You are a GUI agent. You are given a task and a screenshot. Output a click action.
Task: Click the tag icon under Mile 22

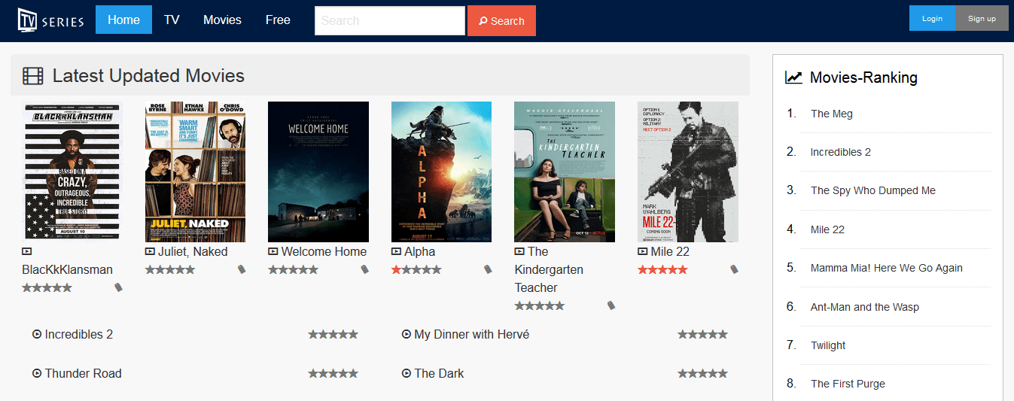click(x=734, y=269)
